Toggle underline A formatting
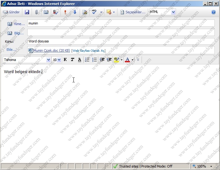 (80, 60)
